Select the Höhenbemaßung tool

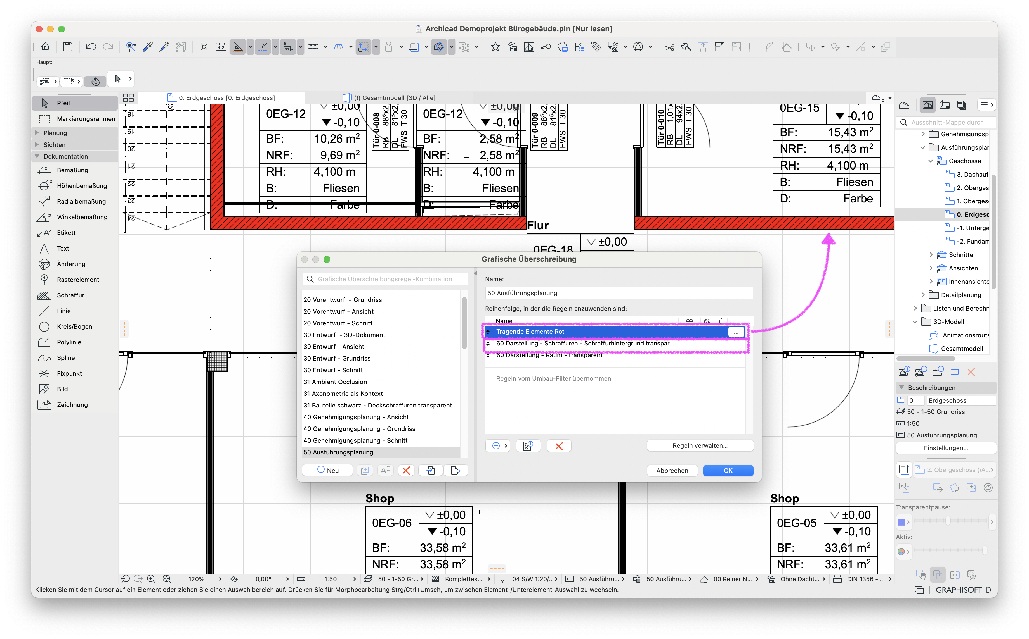pyautogui.click(x=75, y=185)
